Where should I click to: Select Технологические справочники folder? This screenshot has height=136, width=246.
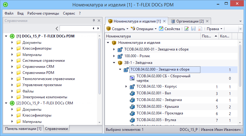pos(49,79)
